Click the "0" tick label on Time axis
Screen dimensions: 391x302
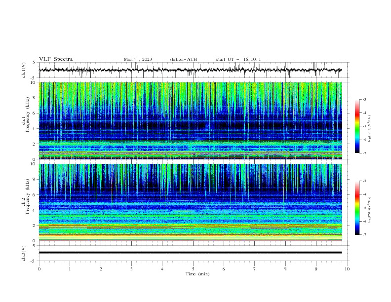tap(39, 269)
